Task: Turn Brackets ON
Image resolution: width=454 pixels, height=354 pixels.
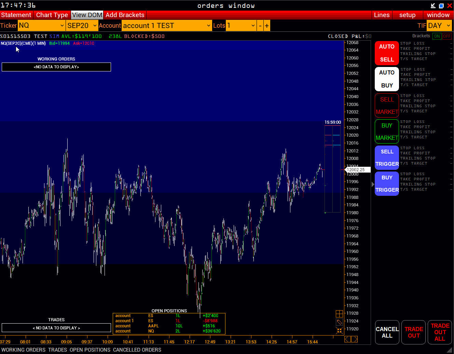Action: tap(437, 36)
